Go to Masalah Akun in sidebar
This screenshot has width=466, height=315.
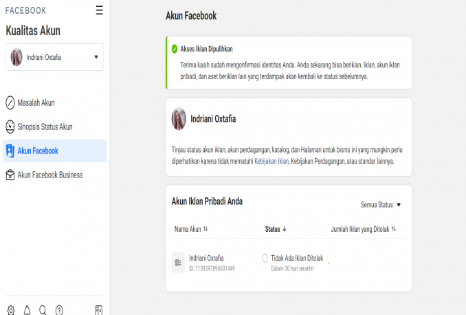pyautogui.click(x=36, y=103)
